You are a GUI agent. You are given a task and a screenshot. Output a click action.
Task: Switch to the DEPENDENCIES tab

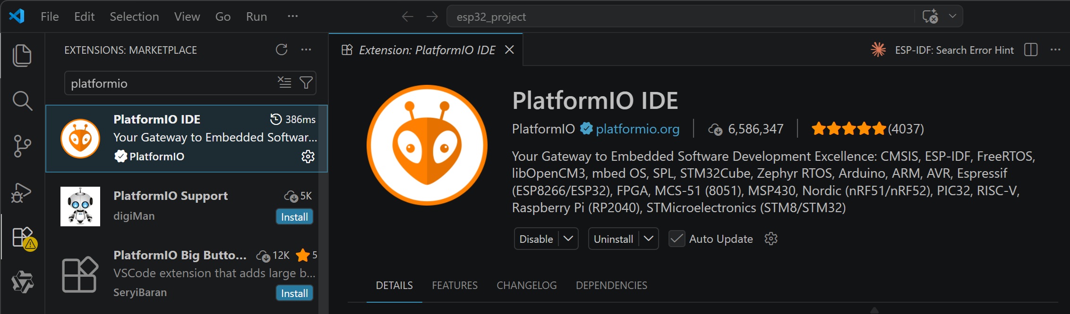(x=611, y=285)
